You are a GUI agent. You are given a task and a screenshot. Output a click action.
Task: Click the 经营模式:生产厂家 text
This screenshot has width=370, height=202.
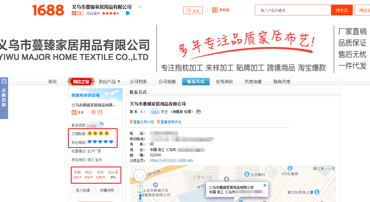click(86, 151)
